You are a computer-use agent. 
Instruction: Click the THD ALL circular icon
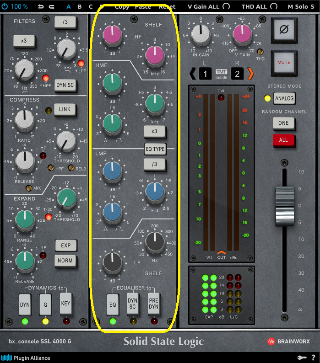[274, 6]
